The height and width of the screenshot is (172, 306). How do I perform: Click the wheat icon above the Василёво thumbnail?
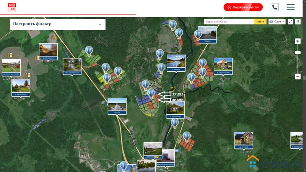(28, 75)
